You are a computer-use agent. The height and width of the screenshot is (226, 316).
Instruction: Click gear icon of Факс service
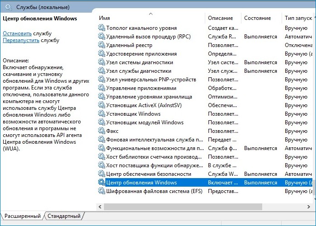pos(101,131)
